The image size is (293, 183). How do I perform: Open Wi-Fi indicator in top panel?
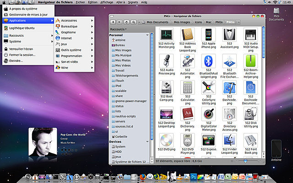click(275, 2)
